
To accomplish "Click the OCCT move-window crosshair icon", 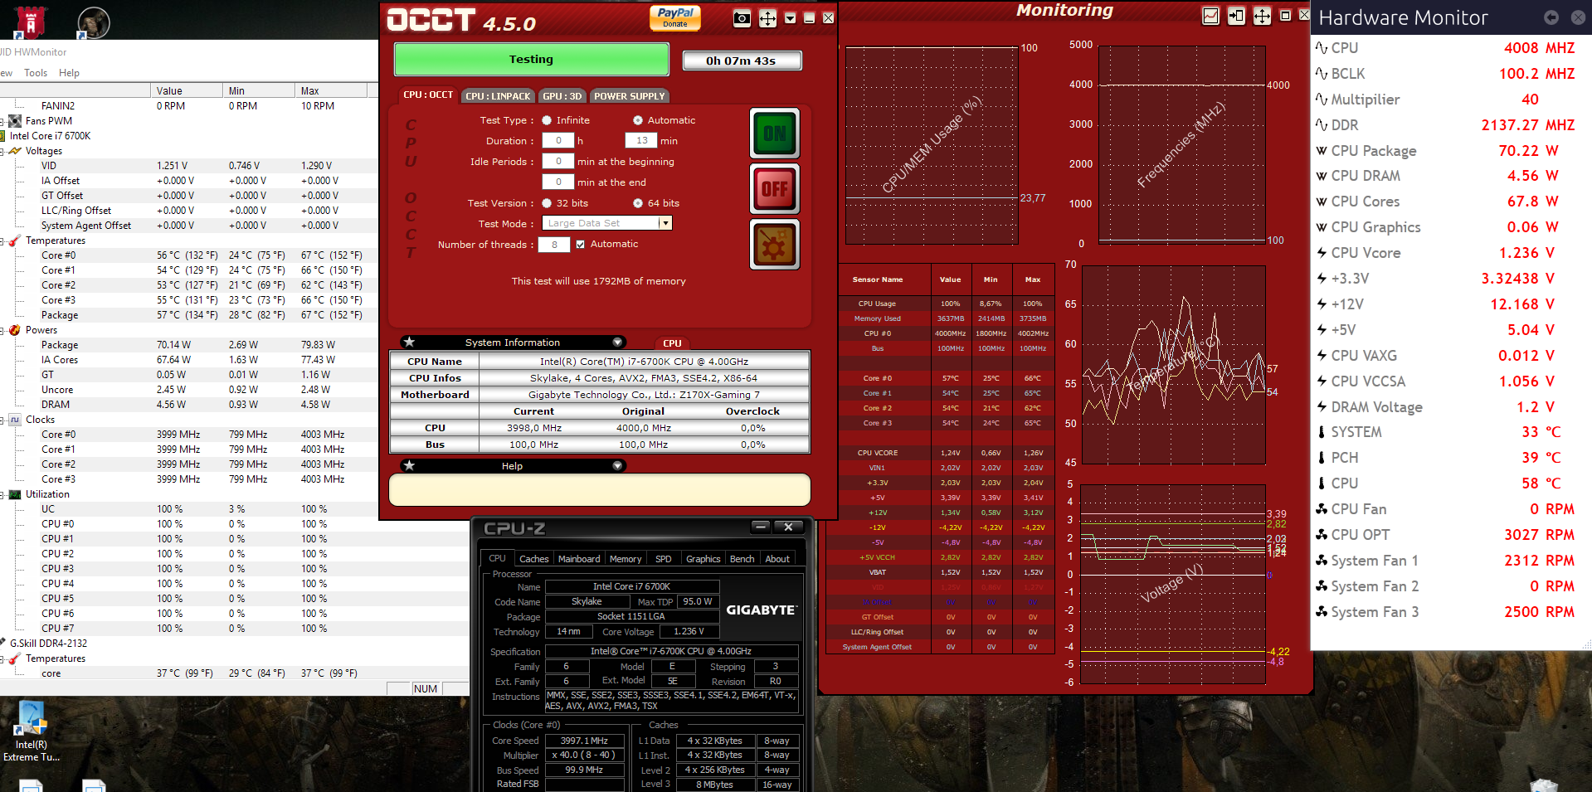I will tap(768, 18).
